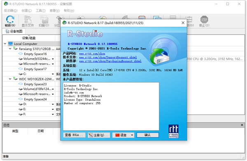Select Empty Space17 partition
Image resolution: width=247 pixels, height=161 pixels.
pos(35,69)
